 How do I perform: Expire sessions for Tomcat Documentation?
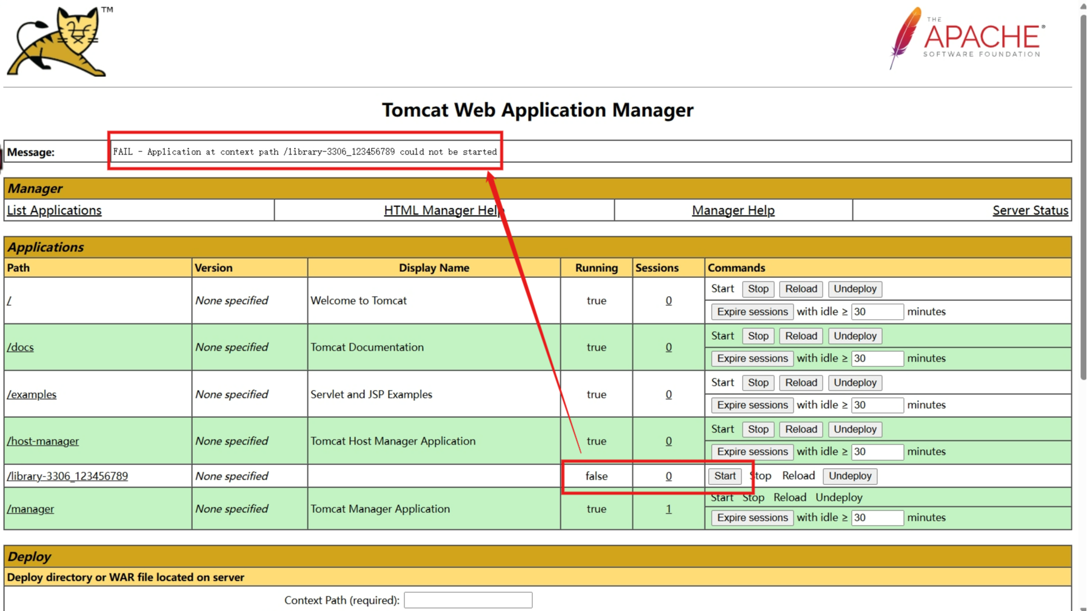coord(752,358)
